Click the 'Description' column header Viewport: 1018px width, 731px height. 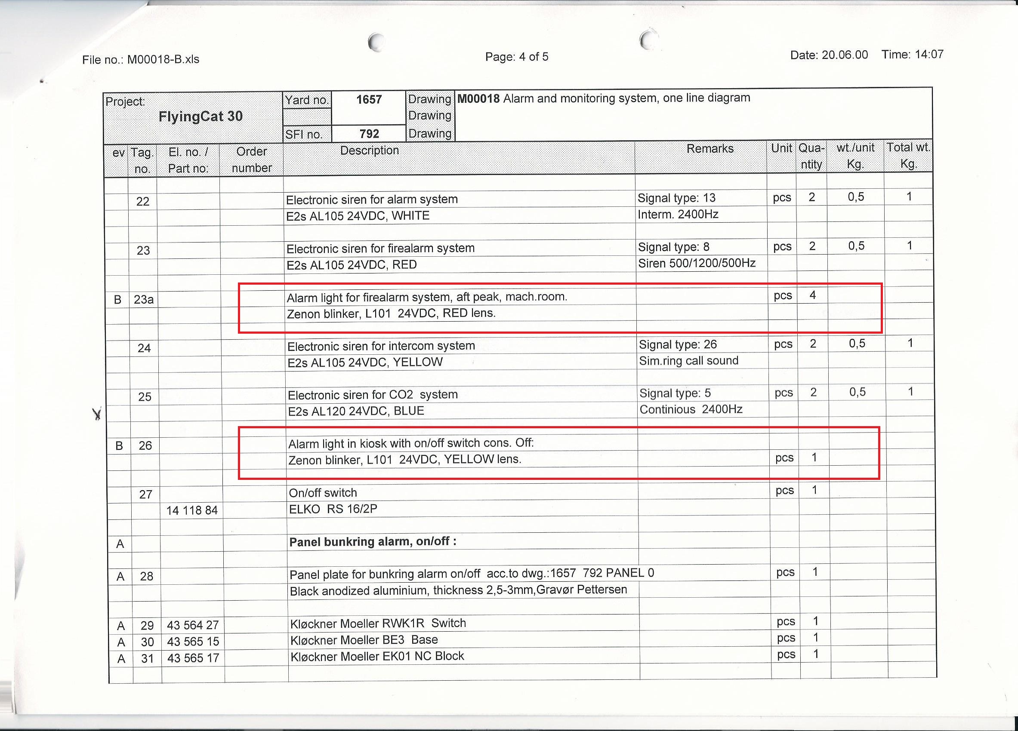[x=370, y=150]
